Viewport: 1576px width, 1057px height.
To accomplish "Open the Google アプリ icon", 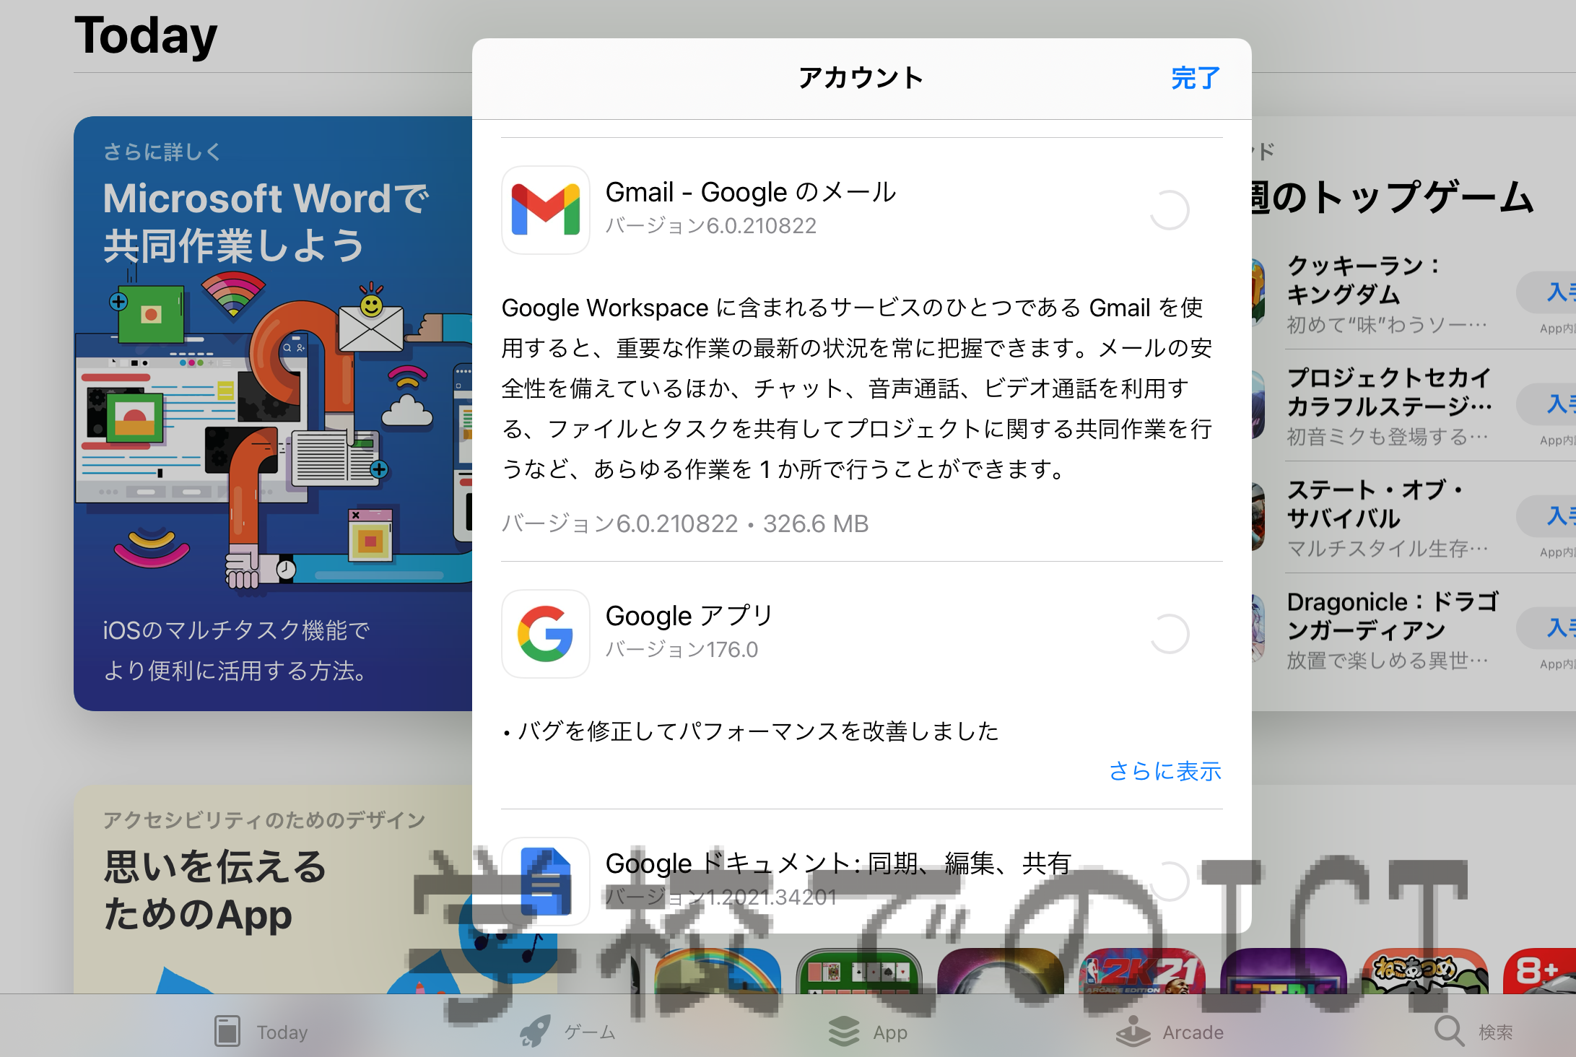I will [x=546, y=634].
